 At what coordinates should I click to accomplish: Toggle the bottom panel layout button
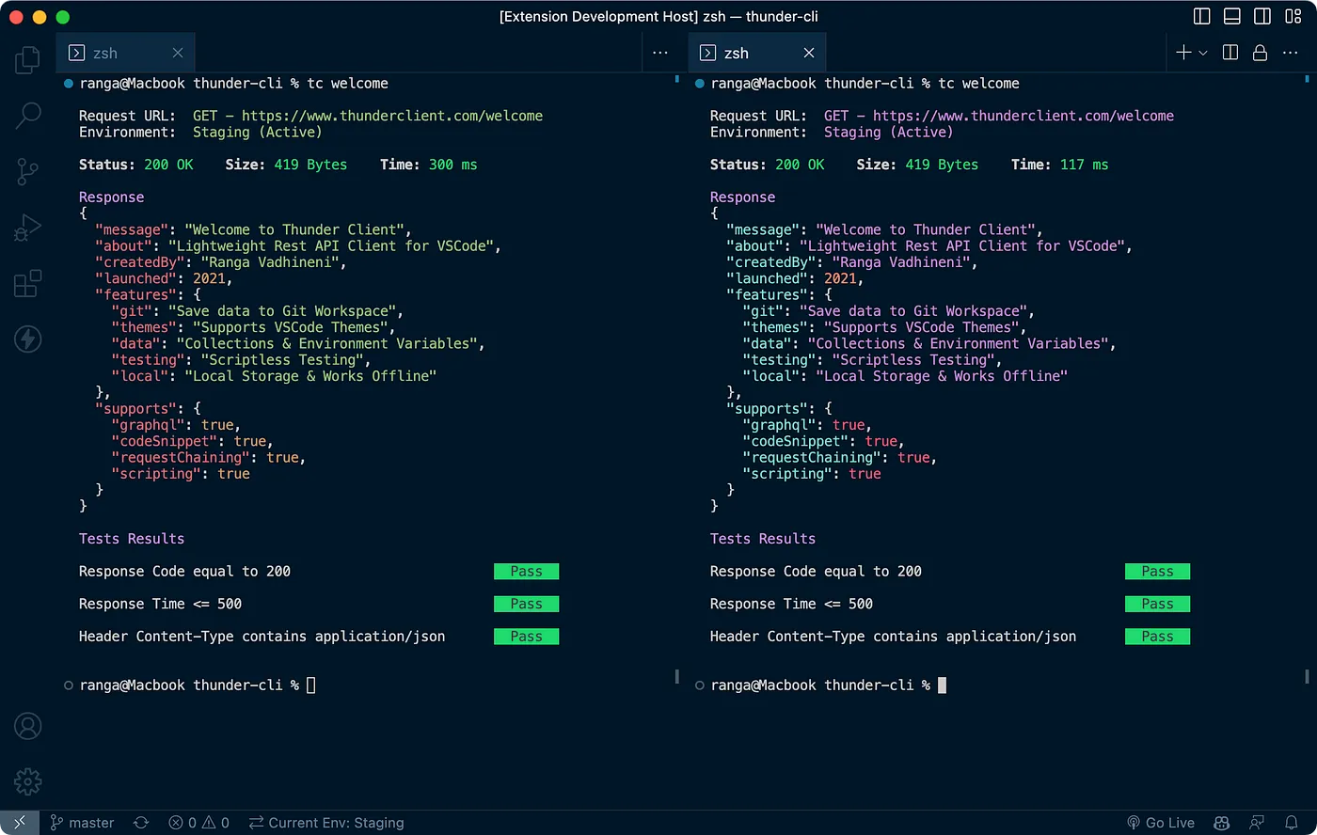[x=1231, y=17]
